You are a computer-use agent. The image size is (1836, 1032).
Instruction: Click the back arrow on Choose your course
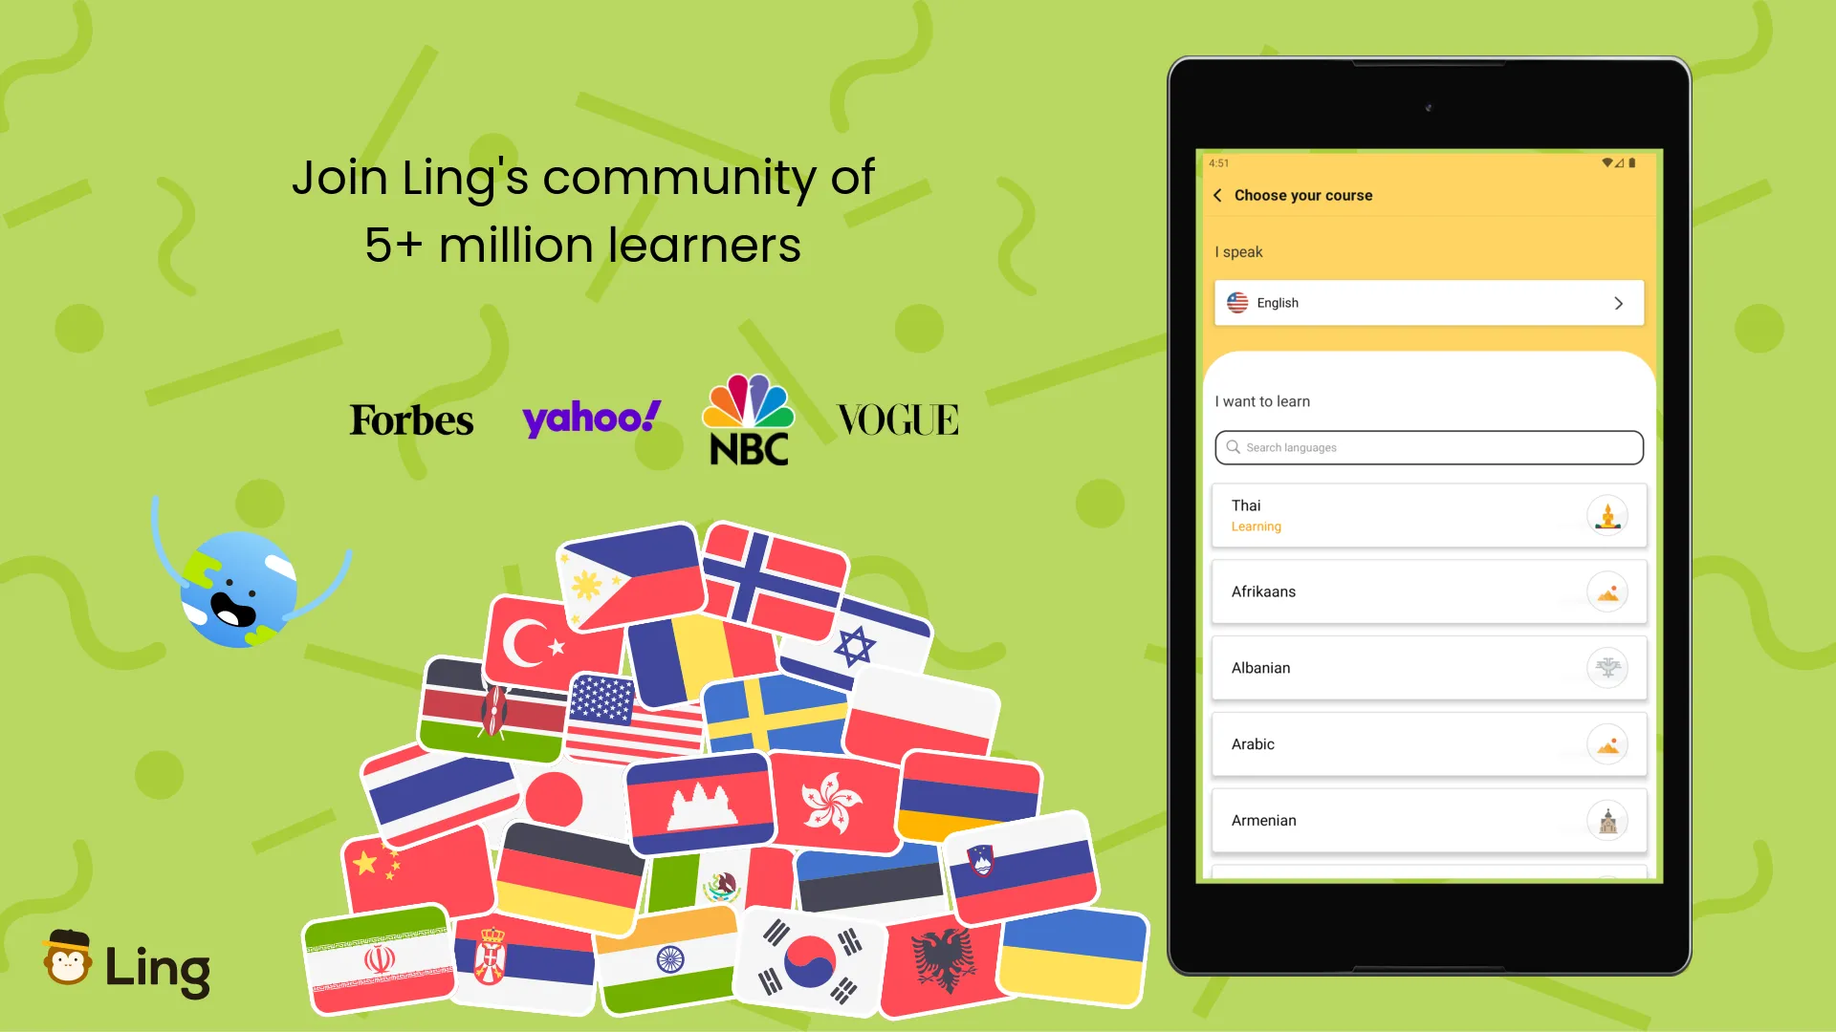1217,195
